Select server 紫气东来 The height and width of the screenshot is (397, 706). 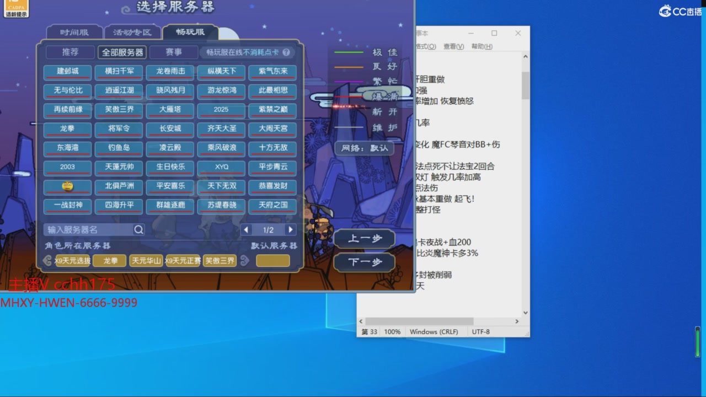tap(273, 72)
